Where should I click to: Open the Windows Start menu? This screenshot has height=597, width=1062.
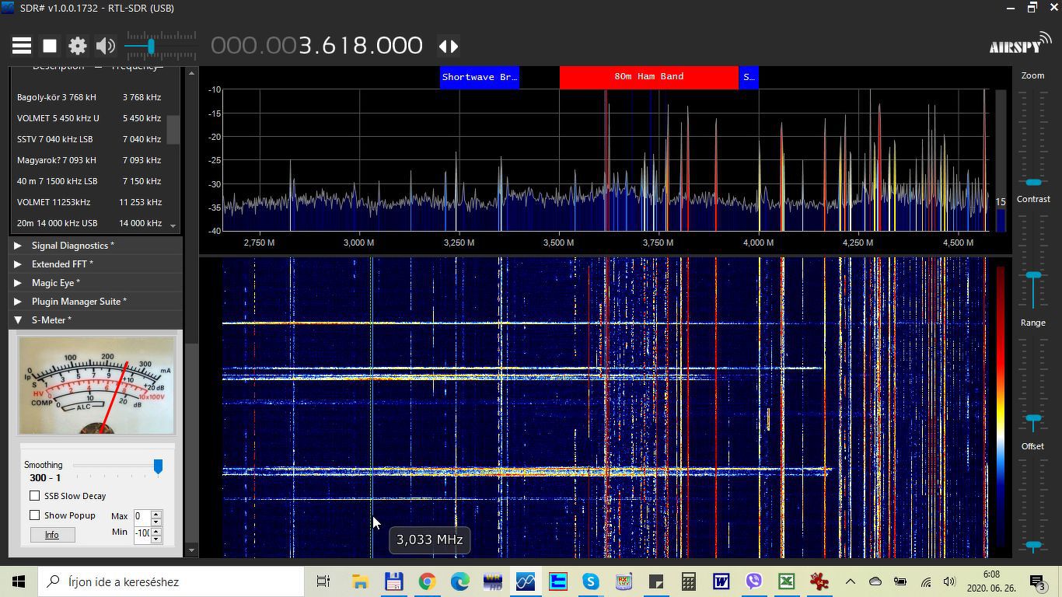click(19, 581)
